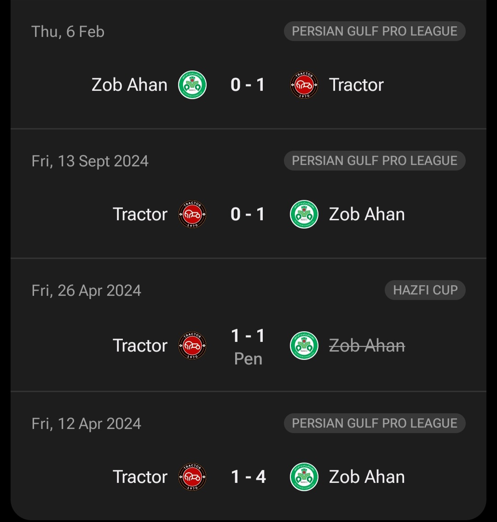
Task: Click Zob Ahan logo in Hazfi Cup match
Action: 304,346
